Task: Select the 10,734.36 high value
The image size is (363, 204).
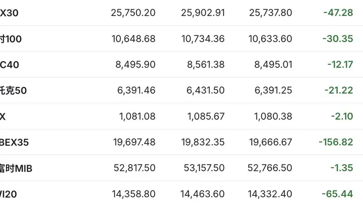Action: (x=203, y=39)
